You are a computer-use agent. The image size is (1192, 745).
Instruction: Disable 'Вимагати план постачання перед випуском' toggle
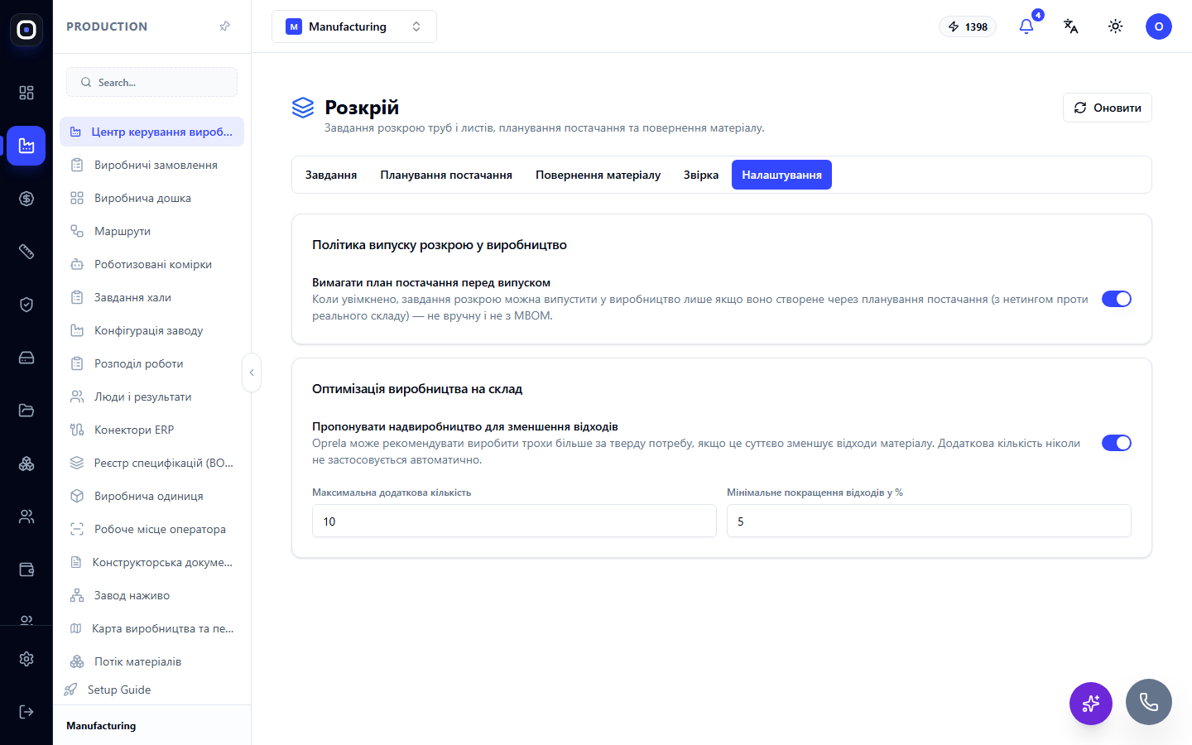click(1117, 299)
